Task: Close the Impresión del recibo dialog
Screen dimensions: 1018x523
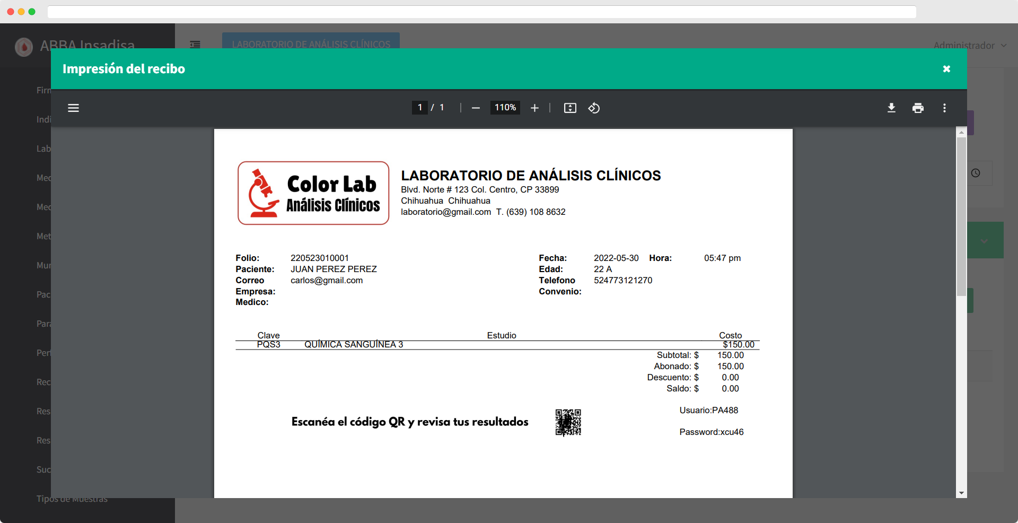Action: click(946, 69)
